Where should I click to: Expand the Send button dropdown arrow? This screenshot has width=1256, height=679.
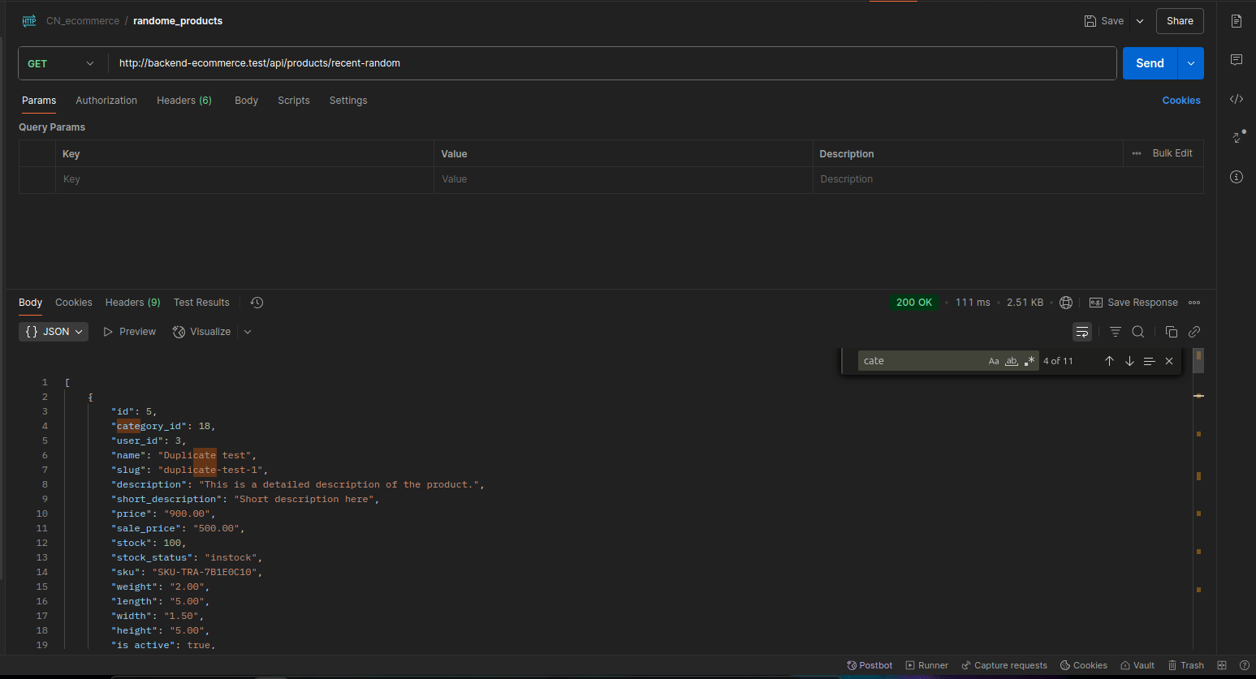pos(1191,63)
